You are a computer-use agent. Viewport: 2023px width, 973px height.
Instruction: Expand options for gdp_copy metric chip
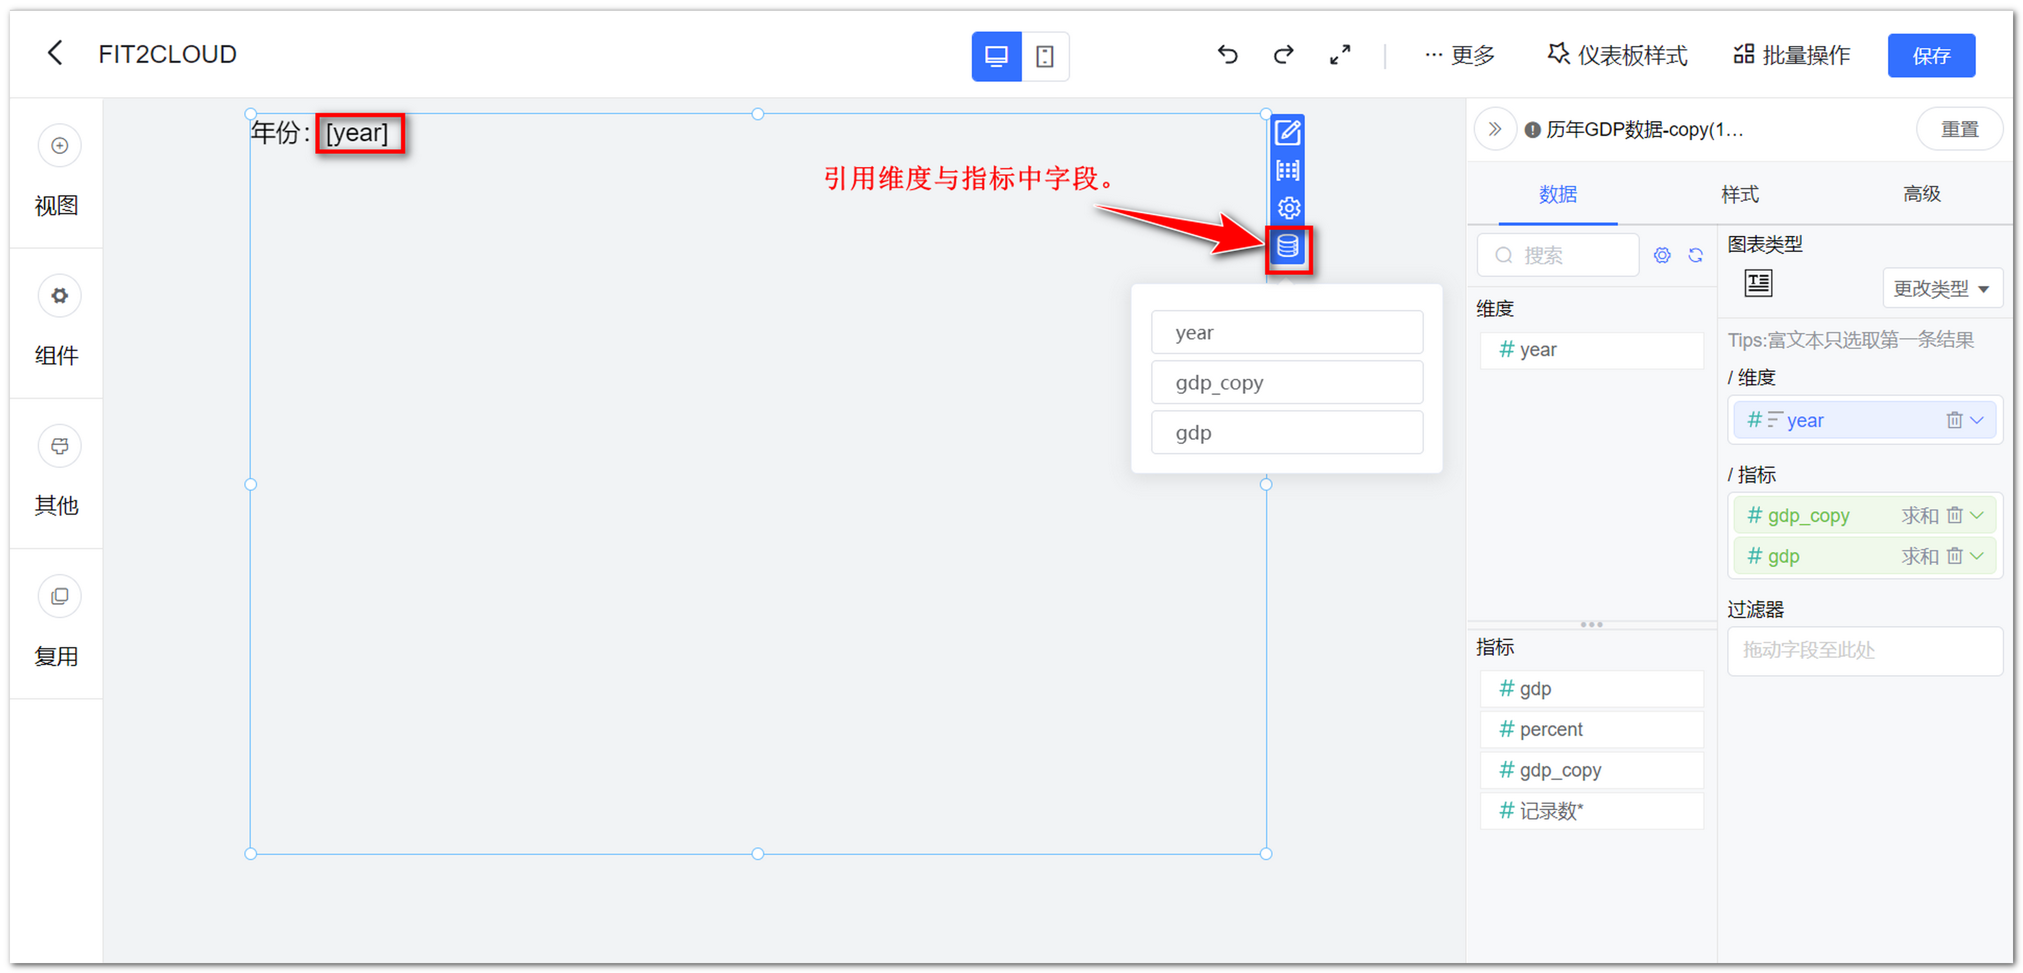coord(1978,516)
